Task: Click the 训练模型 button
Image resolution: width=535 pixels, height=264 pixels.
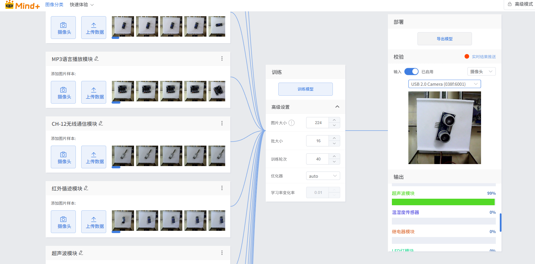Action: click(305, 89)
